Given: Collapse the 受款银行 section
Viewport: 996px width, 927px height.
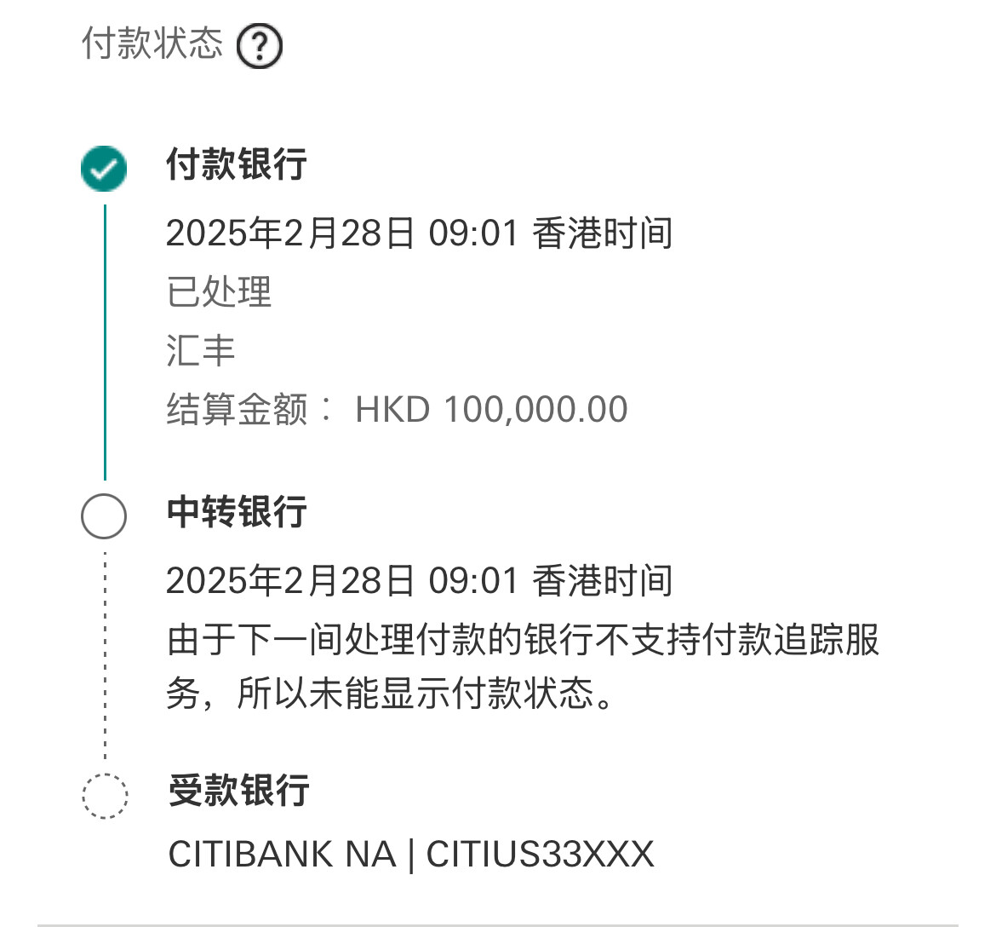Looking at the screenshot, I should point(236,792).
